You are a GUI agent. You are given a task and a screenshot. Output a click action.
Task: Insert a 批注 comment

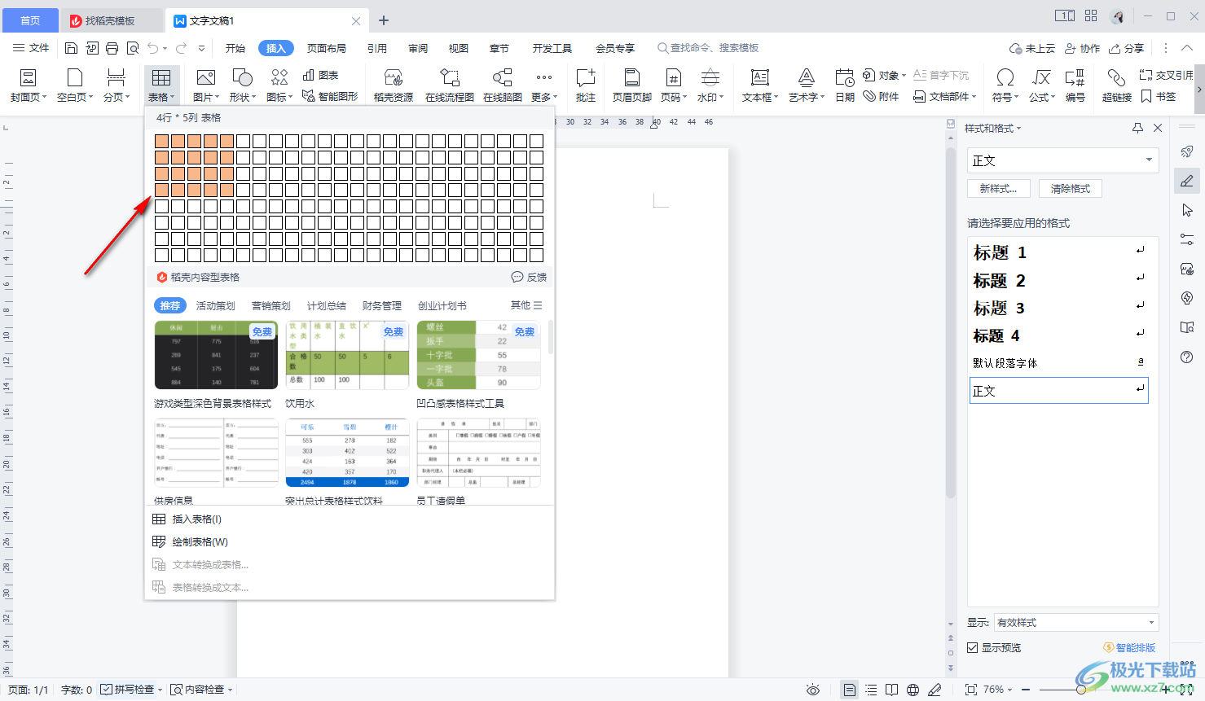586,85
